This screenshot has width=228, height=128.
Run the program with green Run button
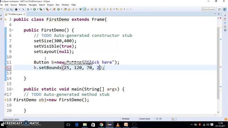coord(35,9)
